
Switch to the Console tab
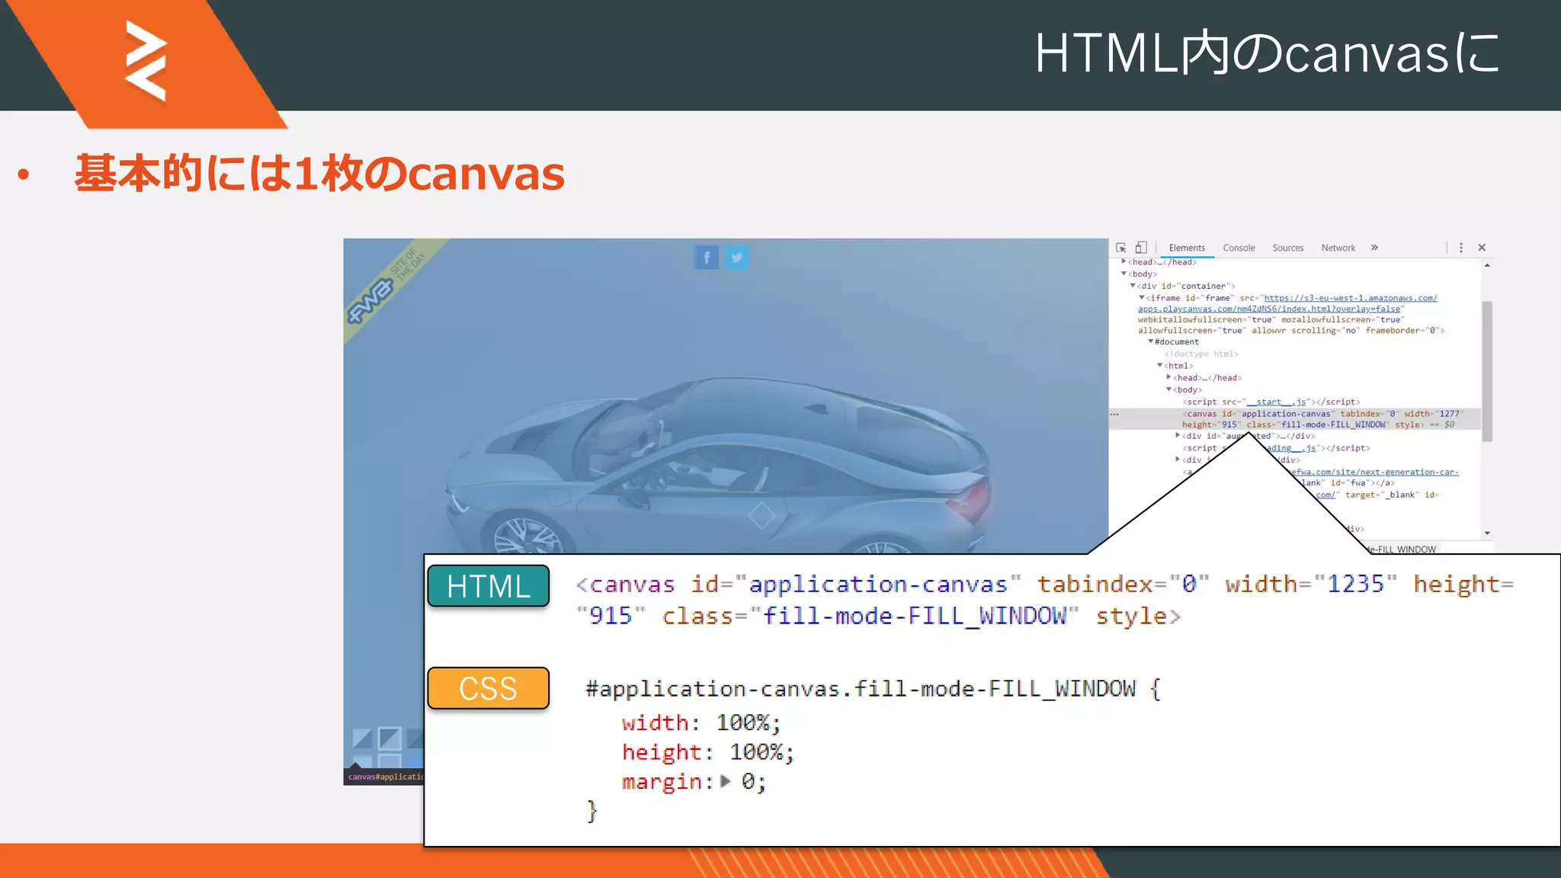click(x=1239, y=248)
